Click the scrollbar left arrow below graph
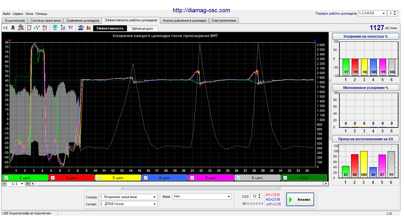 (32, 184)
